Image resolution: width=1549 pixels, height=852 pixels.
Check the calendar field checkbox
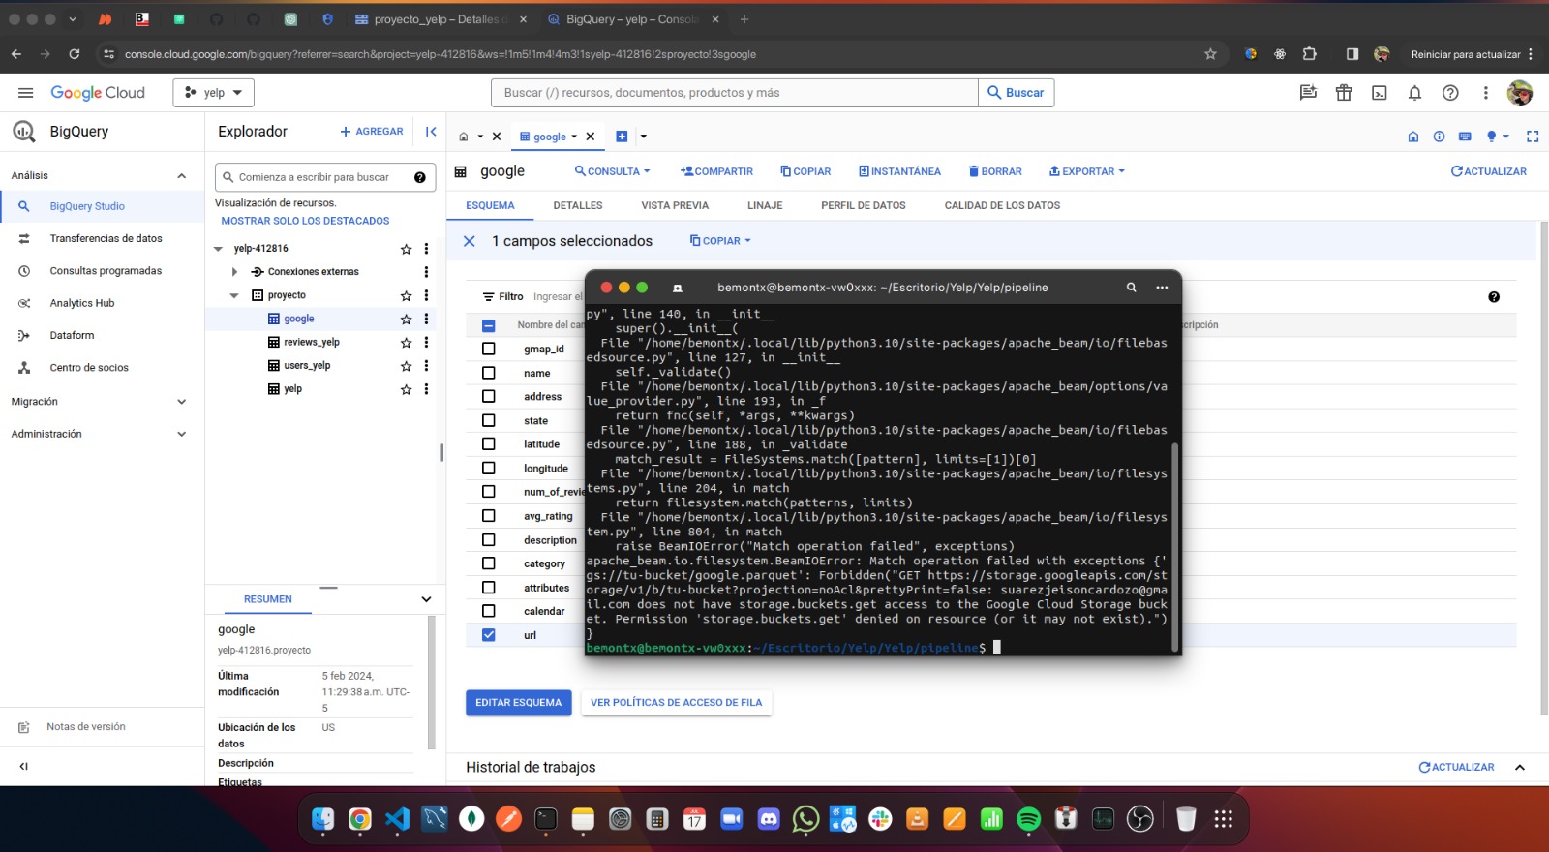click(488, 611)
